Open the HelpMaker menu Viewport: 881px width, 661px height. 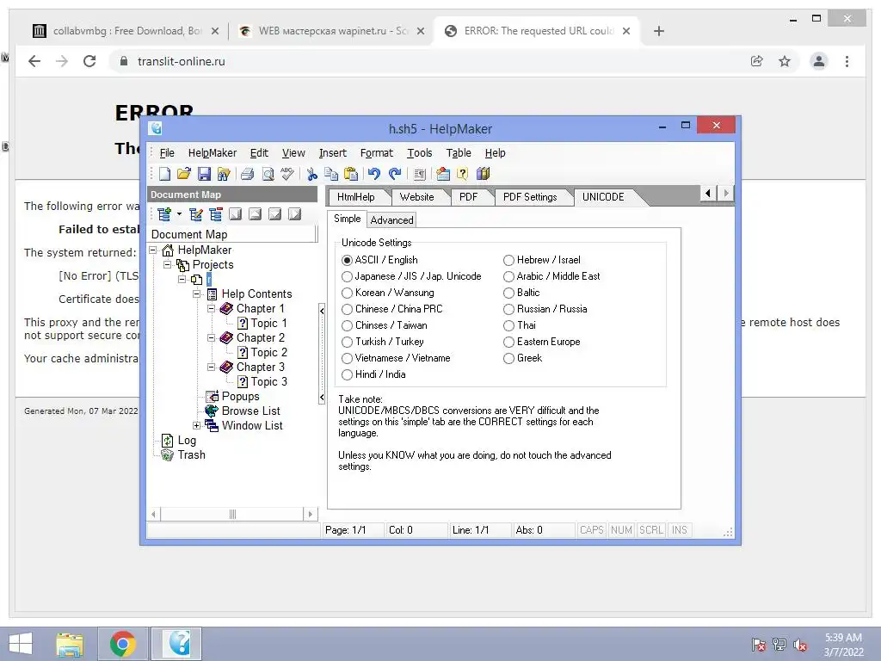[x=213, y=153]
